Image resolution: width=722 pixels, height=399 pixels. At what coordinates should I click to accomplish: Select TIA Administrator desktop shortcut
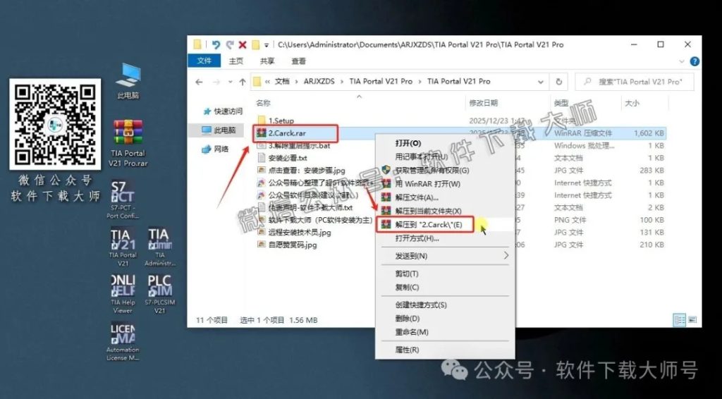coord(160,247)
